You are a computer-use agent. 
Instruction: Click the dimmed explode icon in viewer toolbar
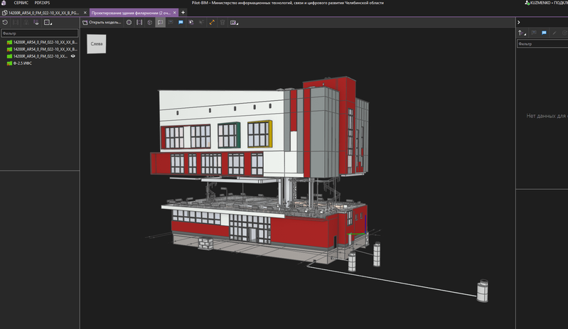click(201, 23)
